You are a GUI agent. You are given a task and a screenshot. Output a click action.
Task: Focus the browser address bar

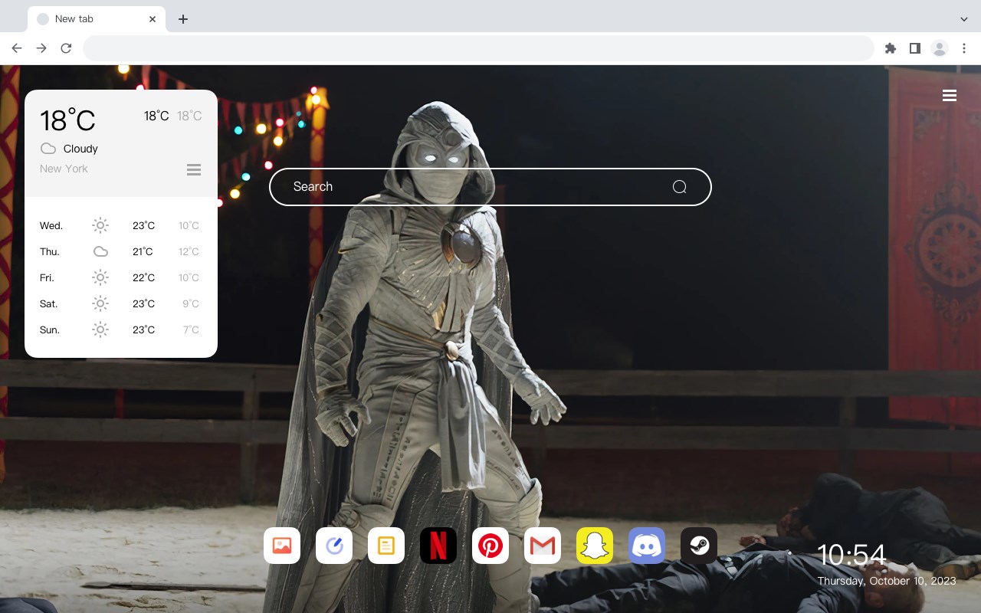point(478,48)
